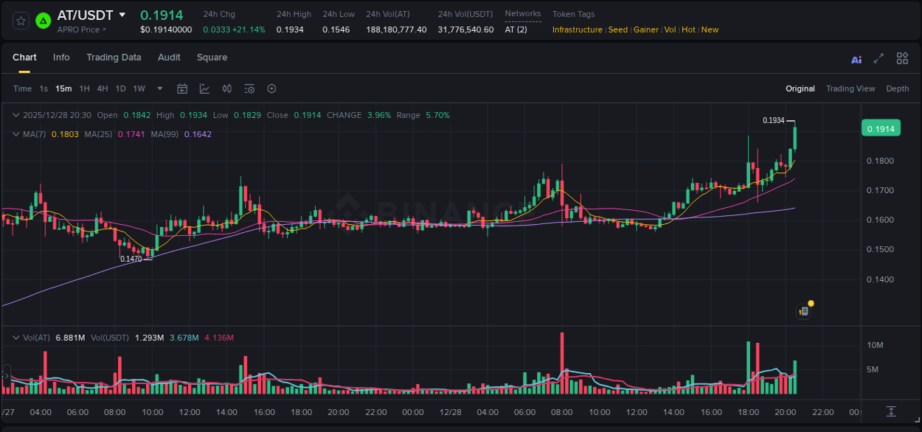The height and width of the screenshot is (432, 922).
Task: Open the AT/USDT pair dropdown
Action: pos(122,15)
